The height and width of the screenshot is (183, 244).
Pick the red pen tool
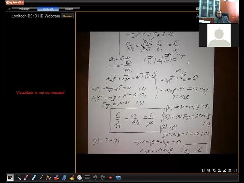click(x=26, y=178)
